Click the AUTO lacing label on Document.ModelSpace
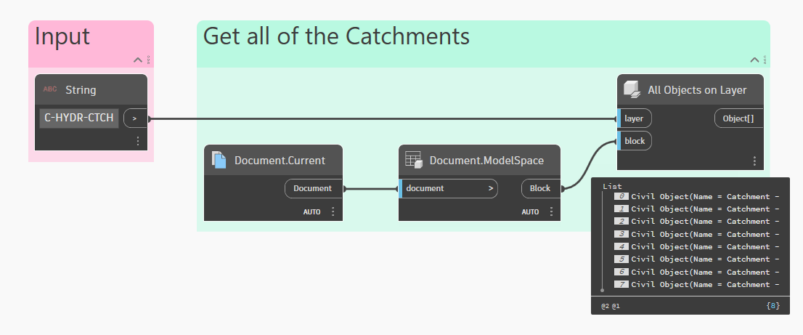This screenshot has height=335, width=803. [530, 212]
